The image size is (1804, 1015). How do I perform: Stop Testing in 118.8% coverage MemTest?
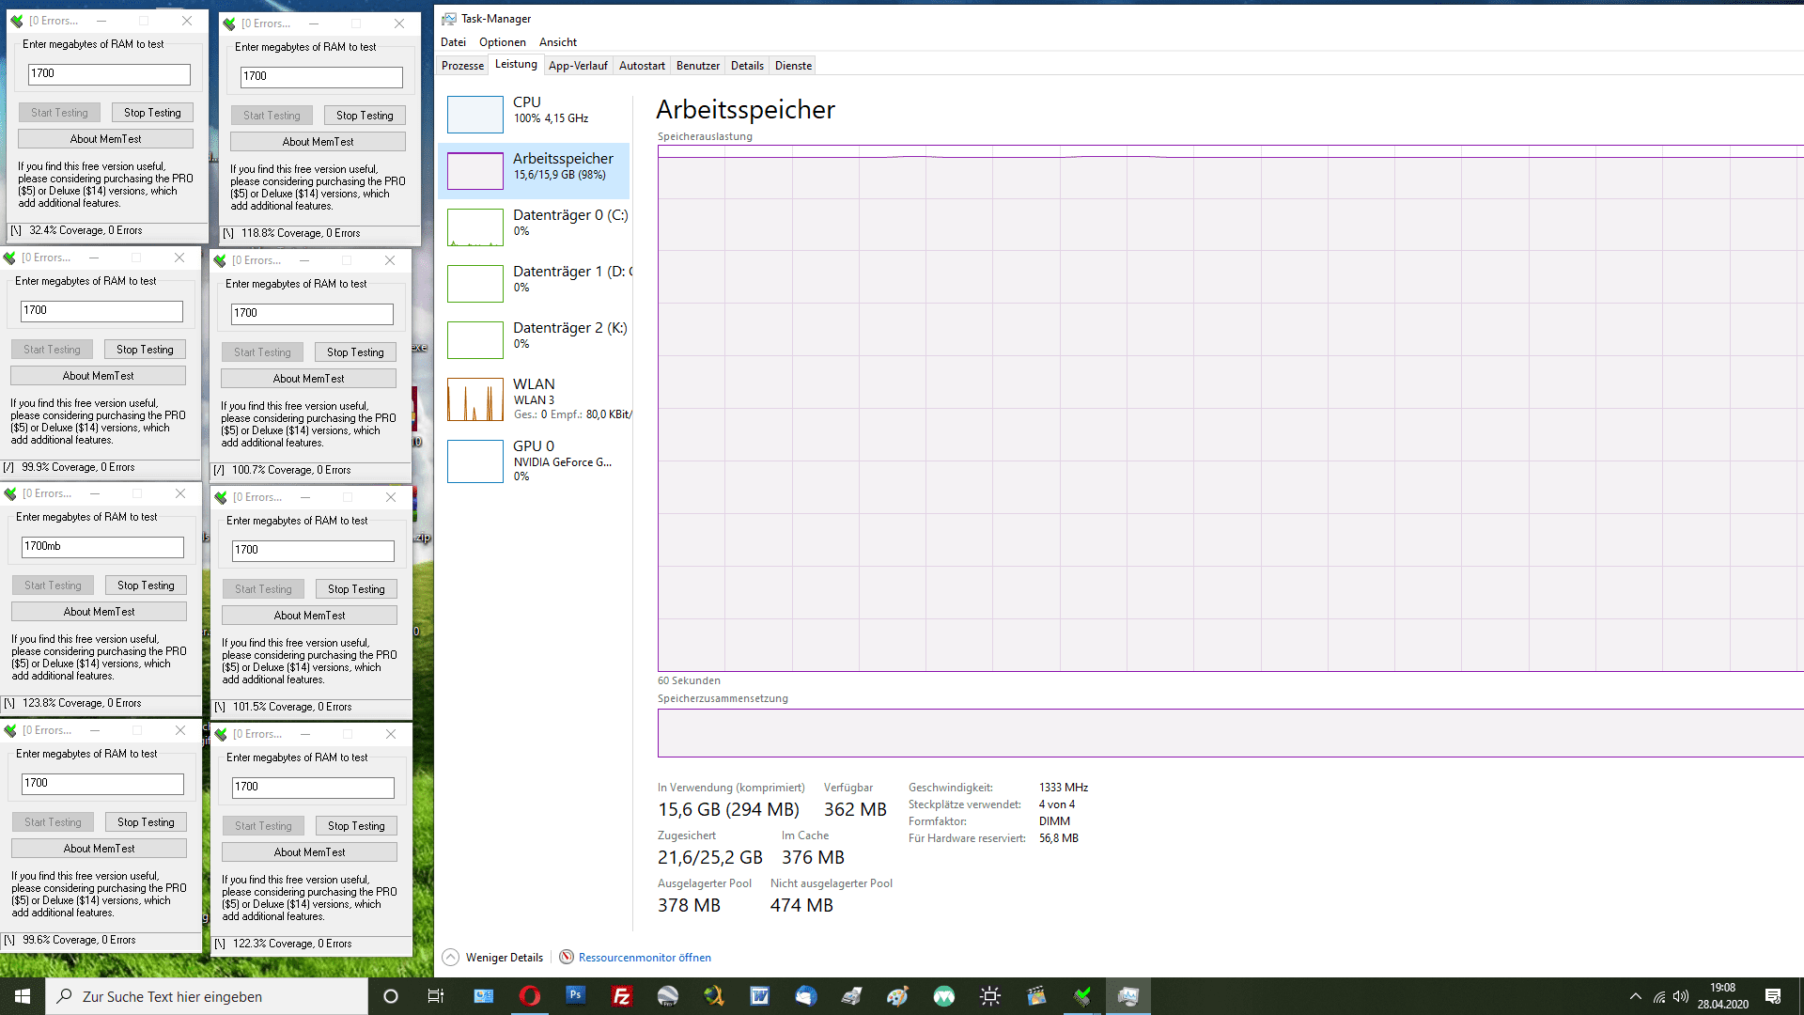tap(365, 116)
